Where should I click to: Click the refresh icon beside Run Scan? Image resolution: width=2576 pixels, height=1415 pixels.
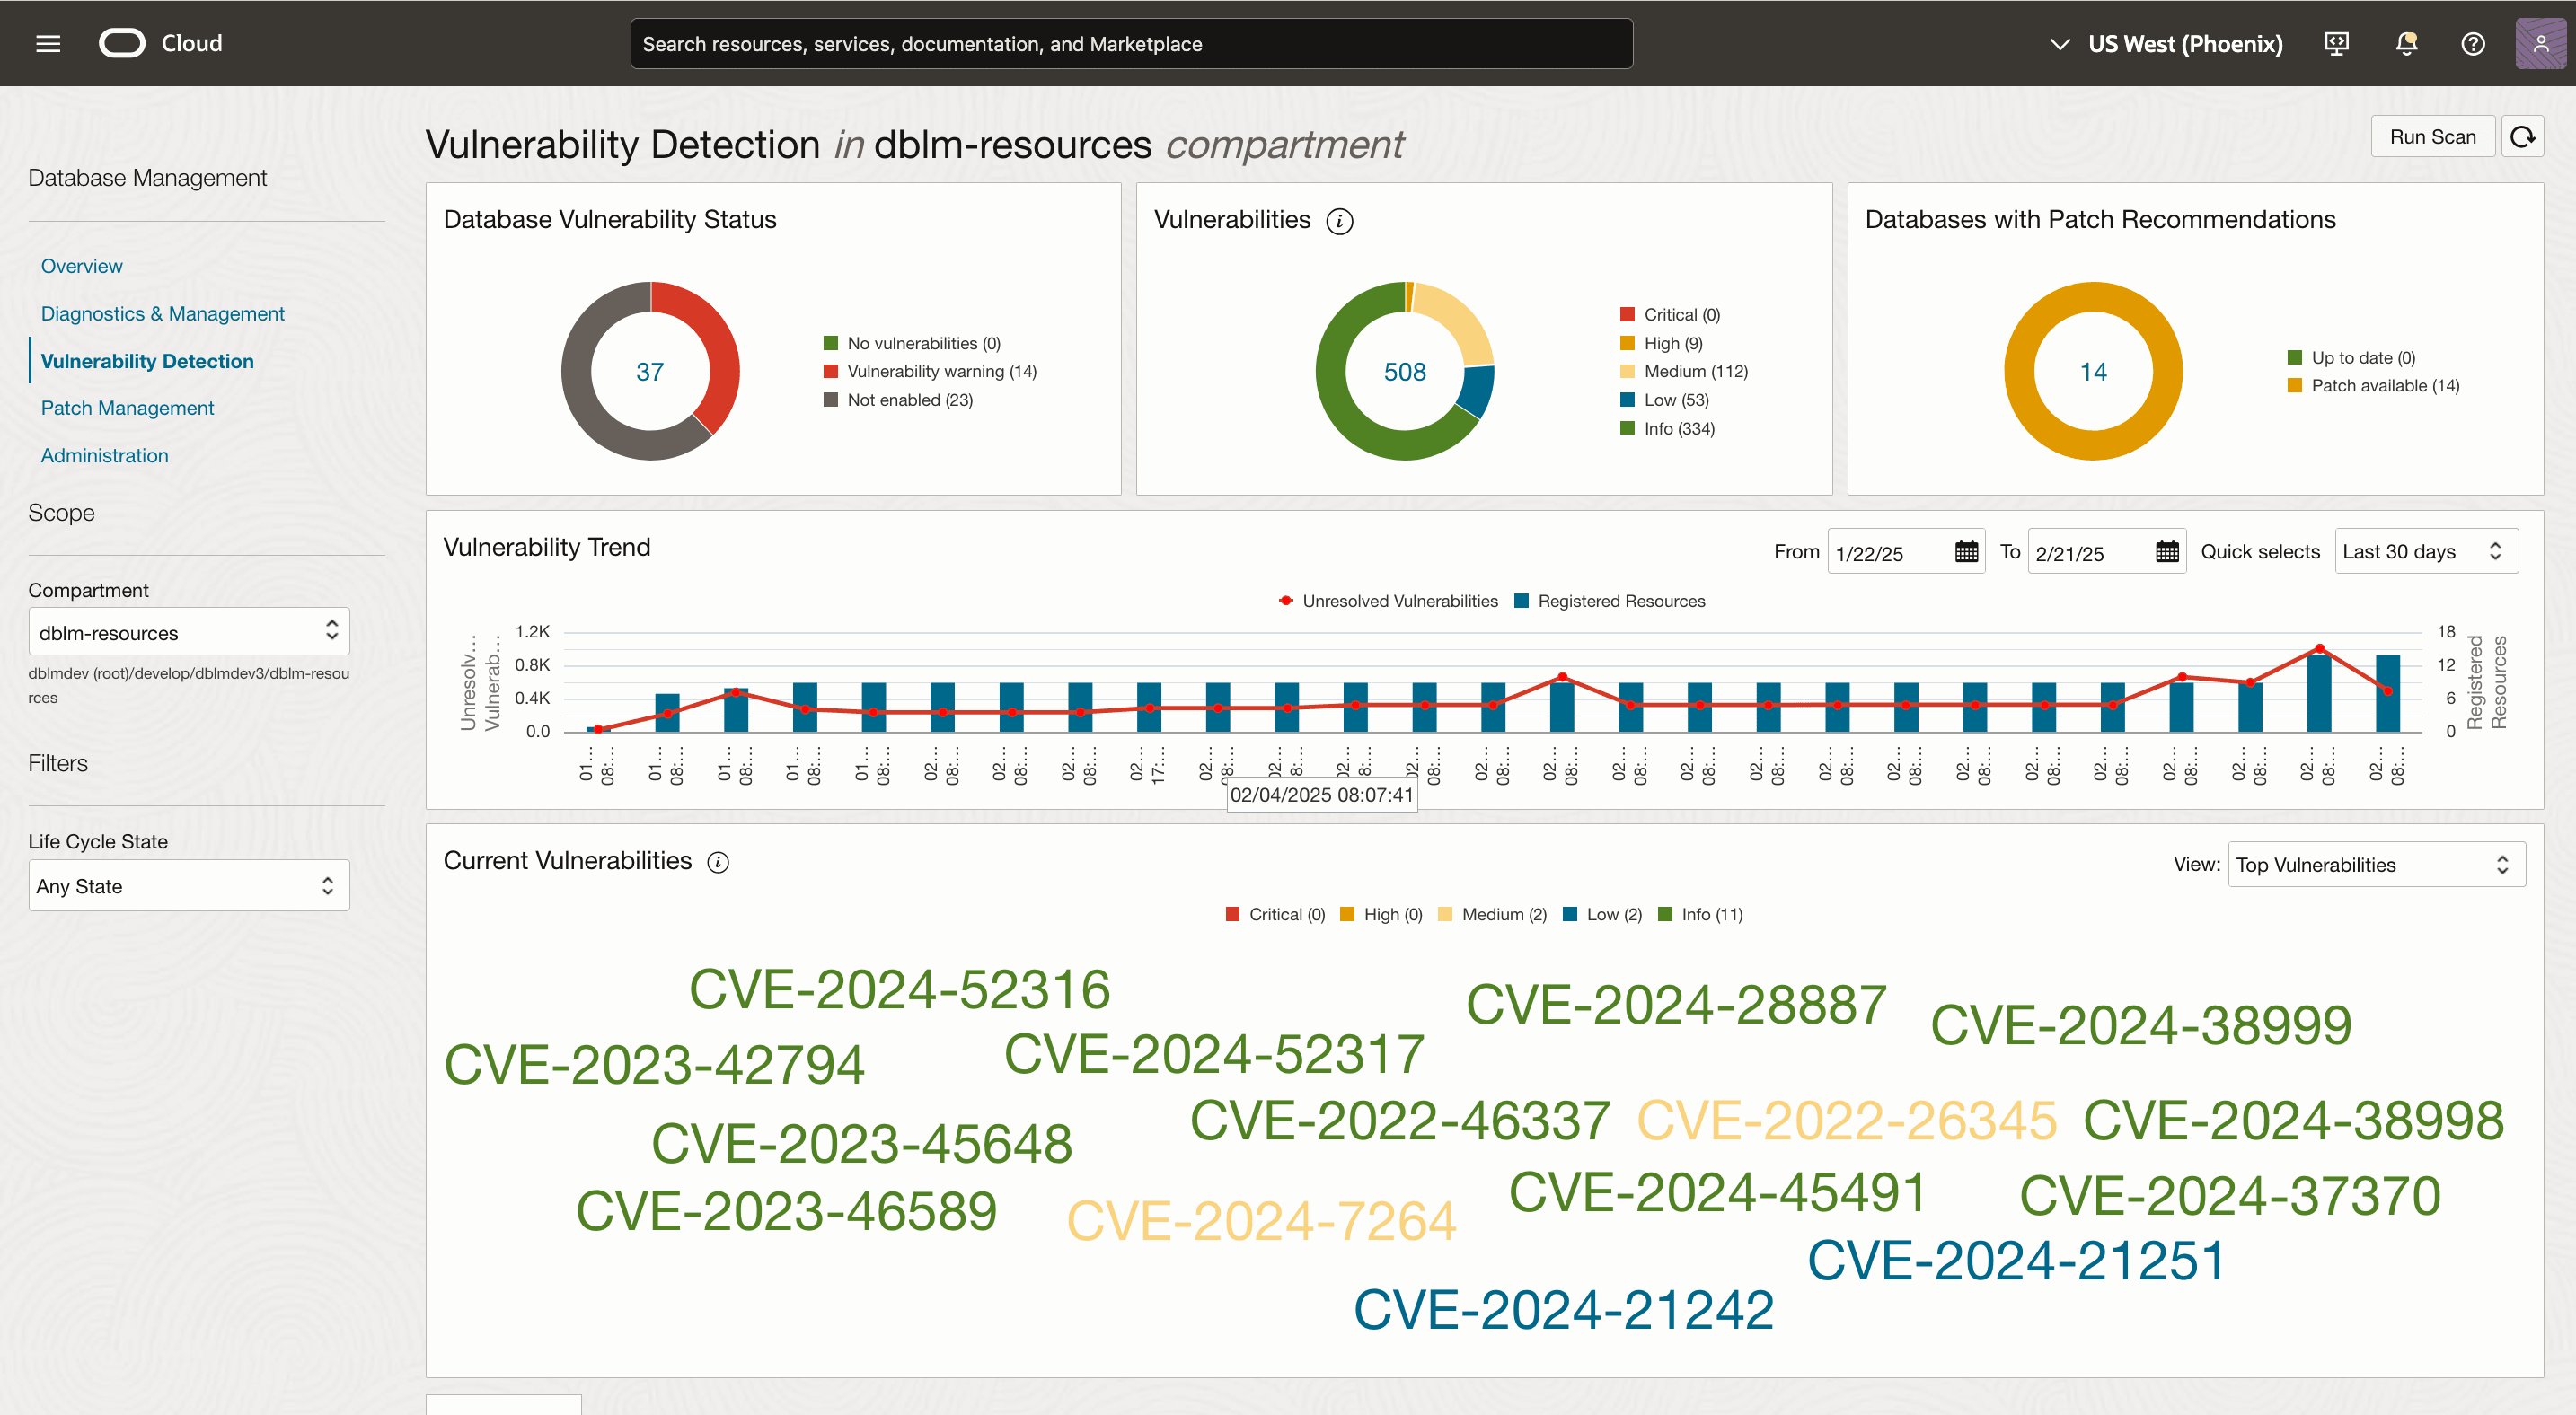click(2522, 136)
